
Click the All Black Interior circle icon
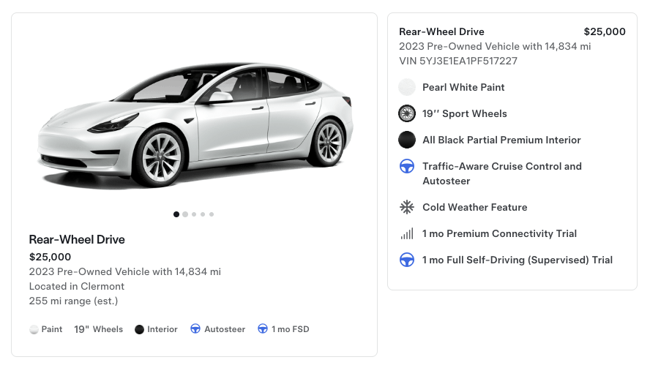(x=407, y=140)
